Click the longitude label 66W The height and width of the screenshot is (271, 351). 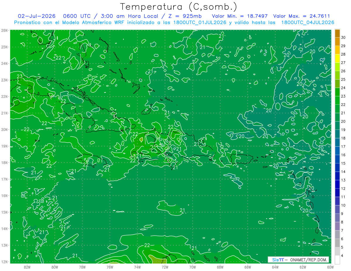pyautogui.click(x=248, y=267)
